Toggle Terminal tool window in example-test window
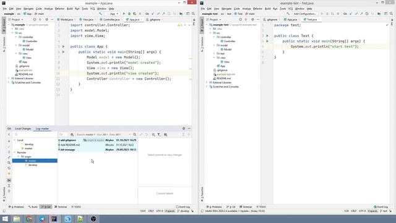 246,207
